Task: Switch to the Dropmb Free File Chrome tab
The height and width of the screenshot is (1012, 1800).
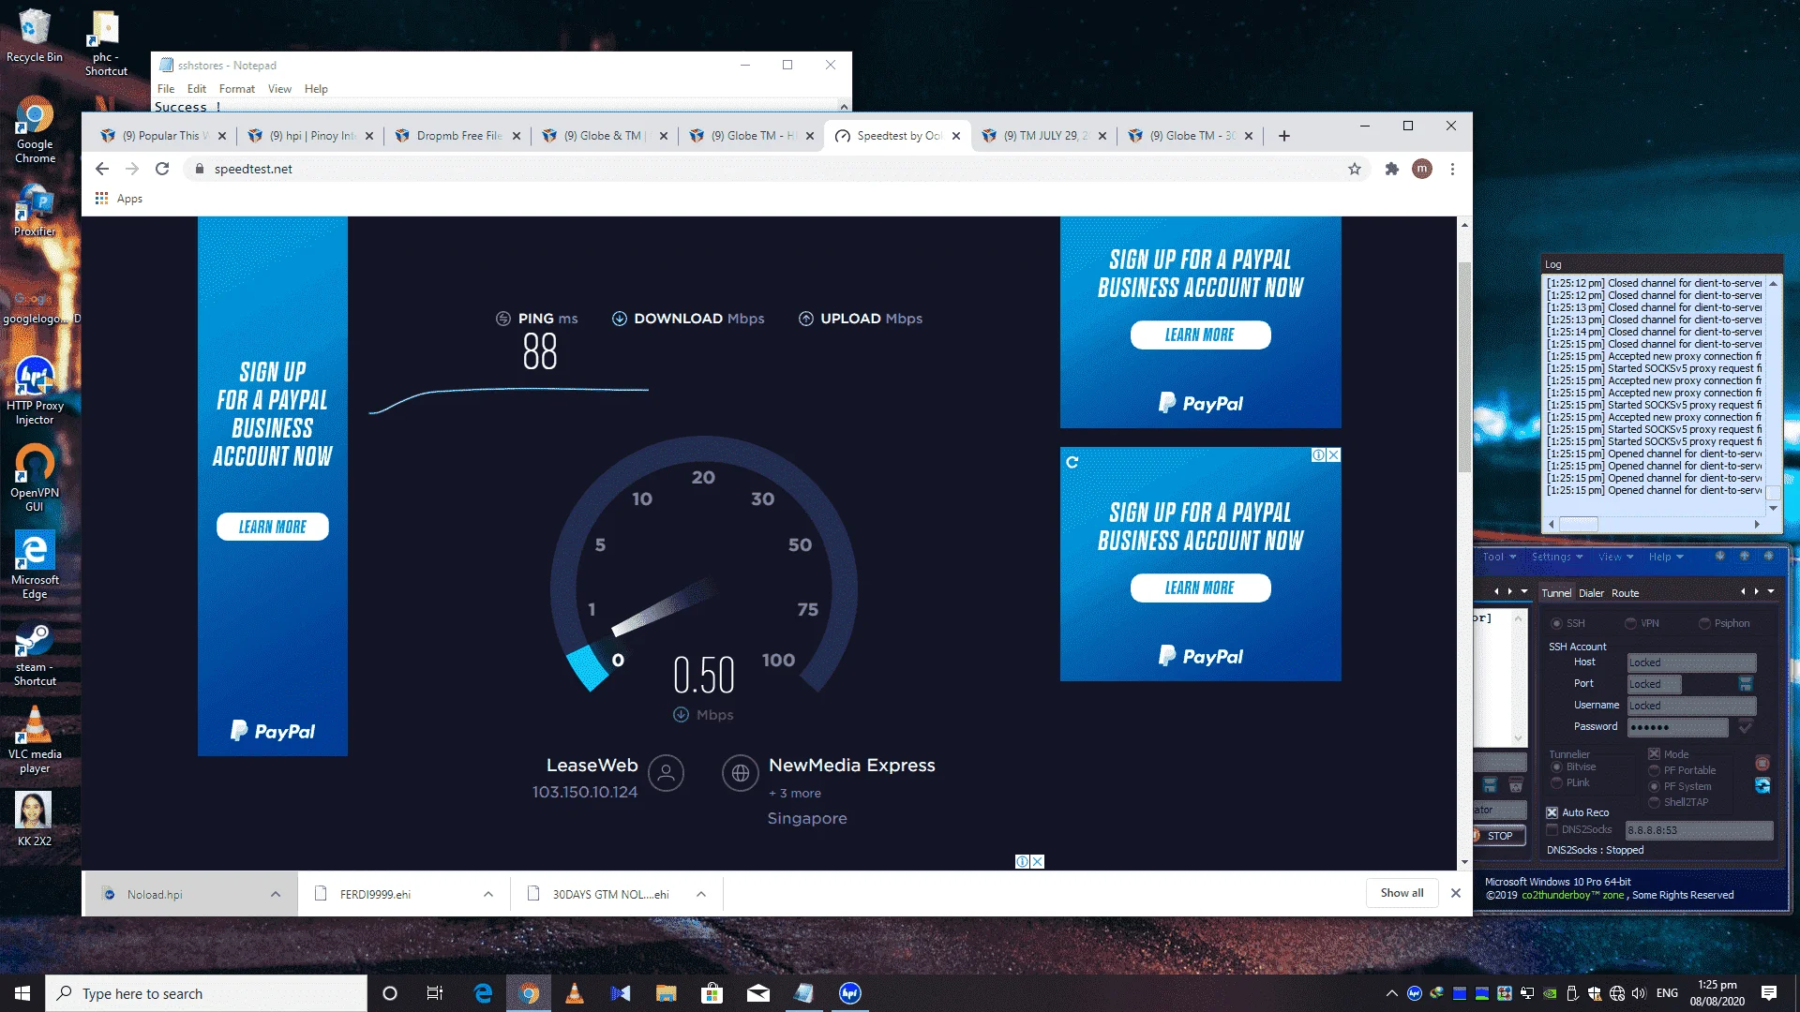Action: (458, 136)
